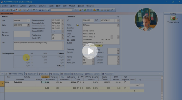
Task: Click the table grid icon after green tag
Action: (x=88, y=10)
